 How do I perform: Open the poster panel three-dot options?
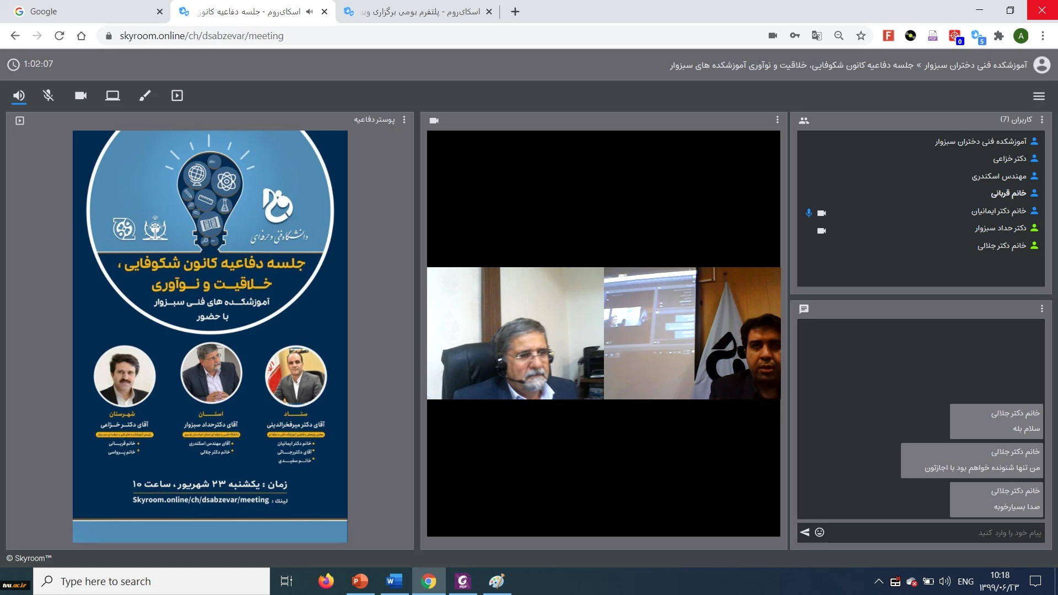[404, 120]
